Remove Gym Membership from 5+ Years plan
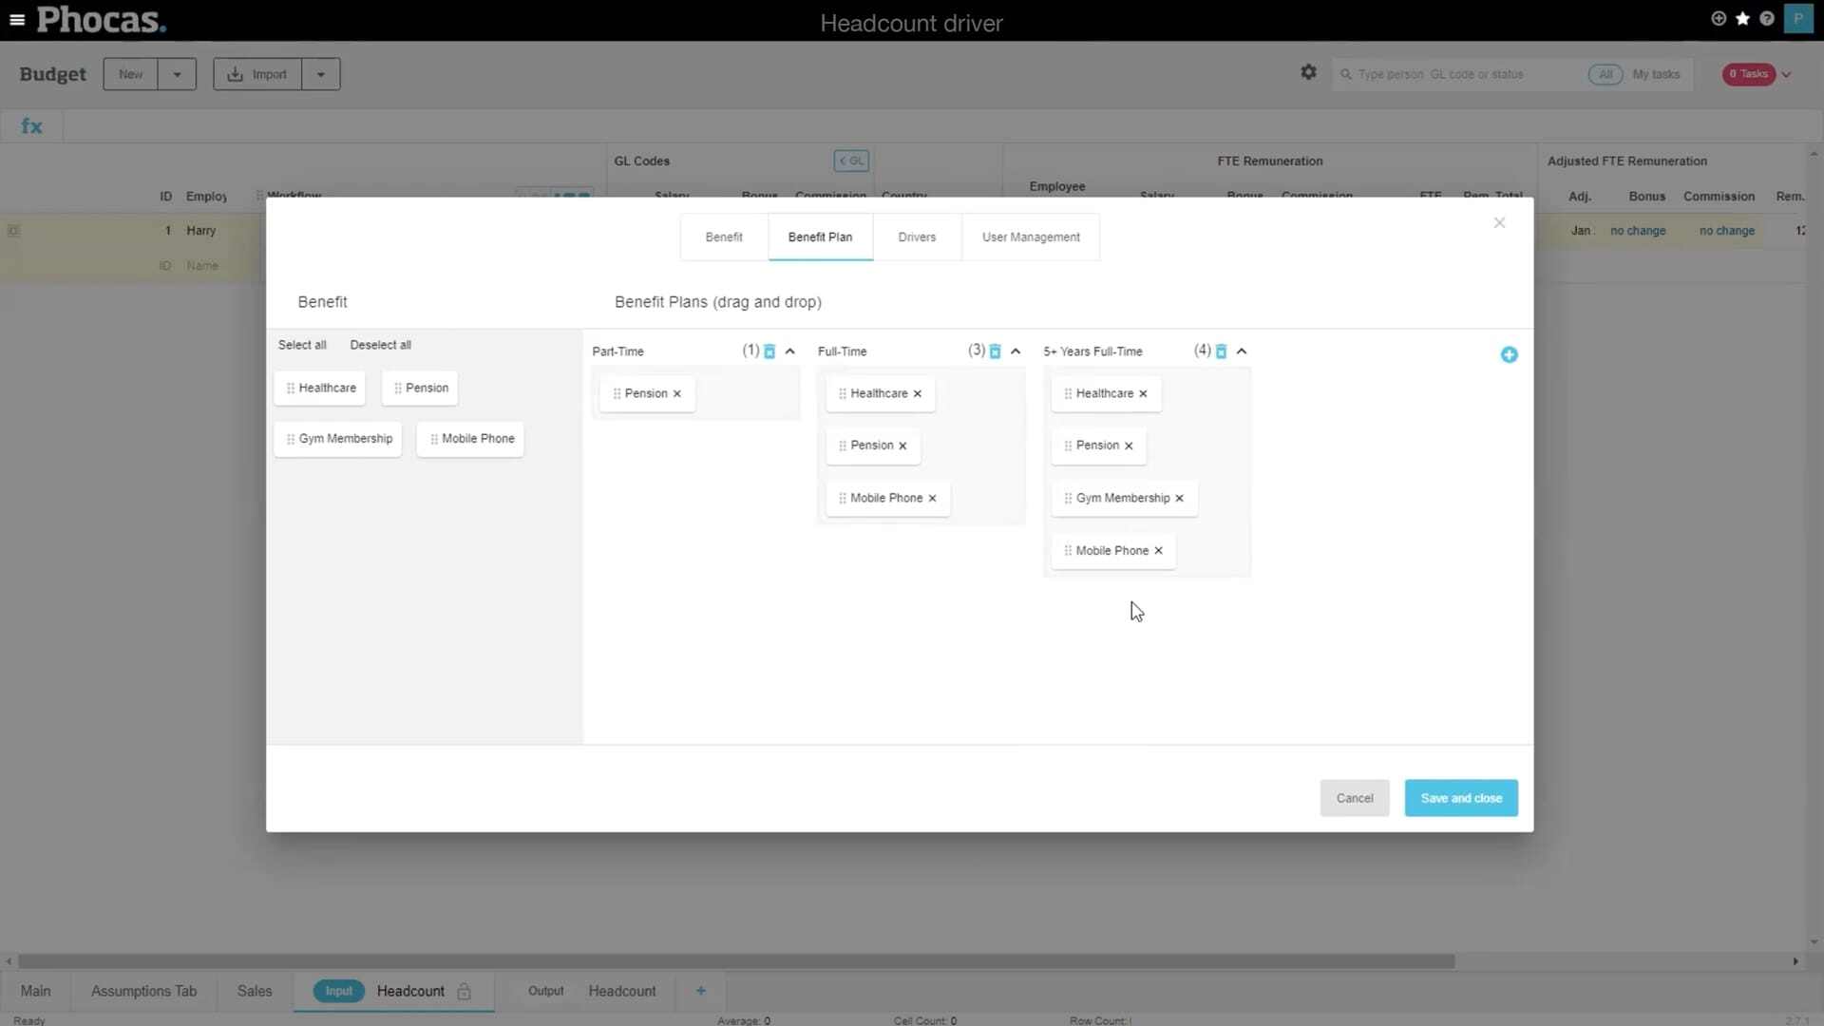The image size is (1824, 1026). click(x=1179, y=498)
